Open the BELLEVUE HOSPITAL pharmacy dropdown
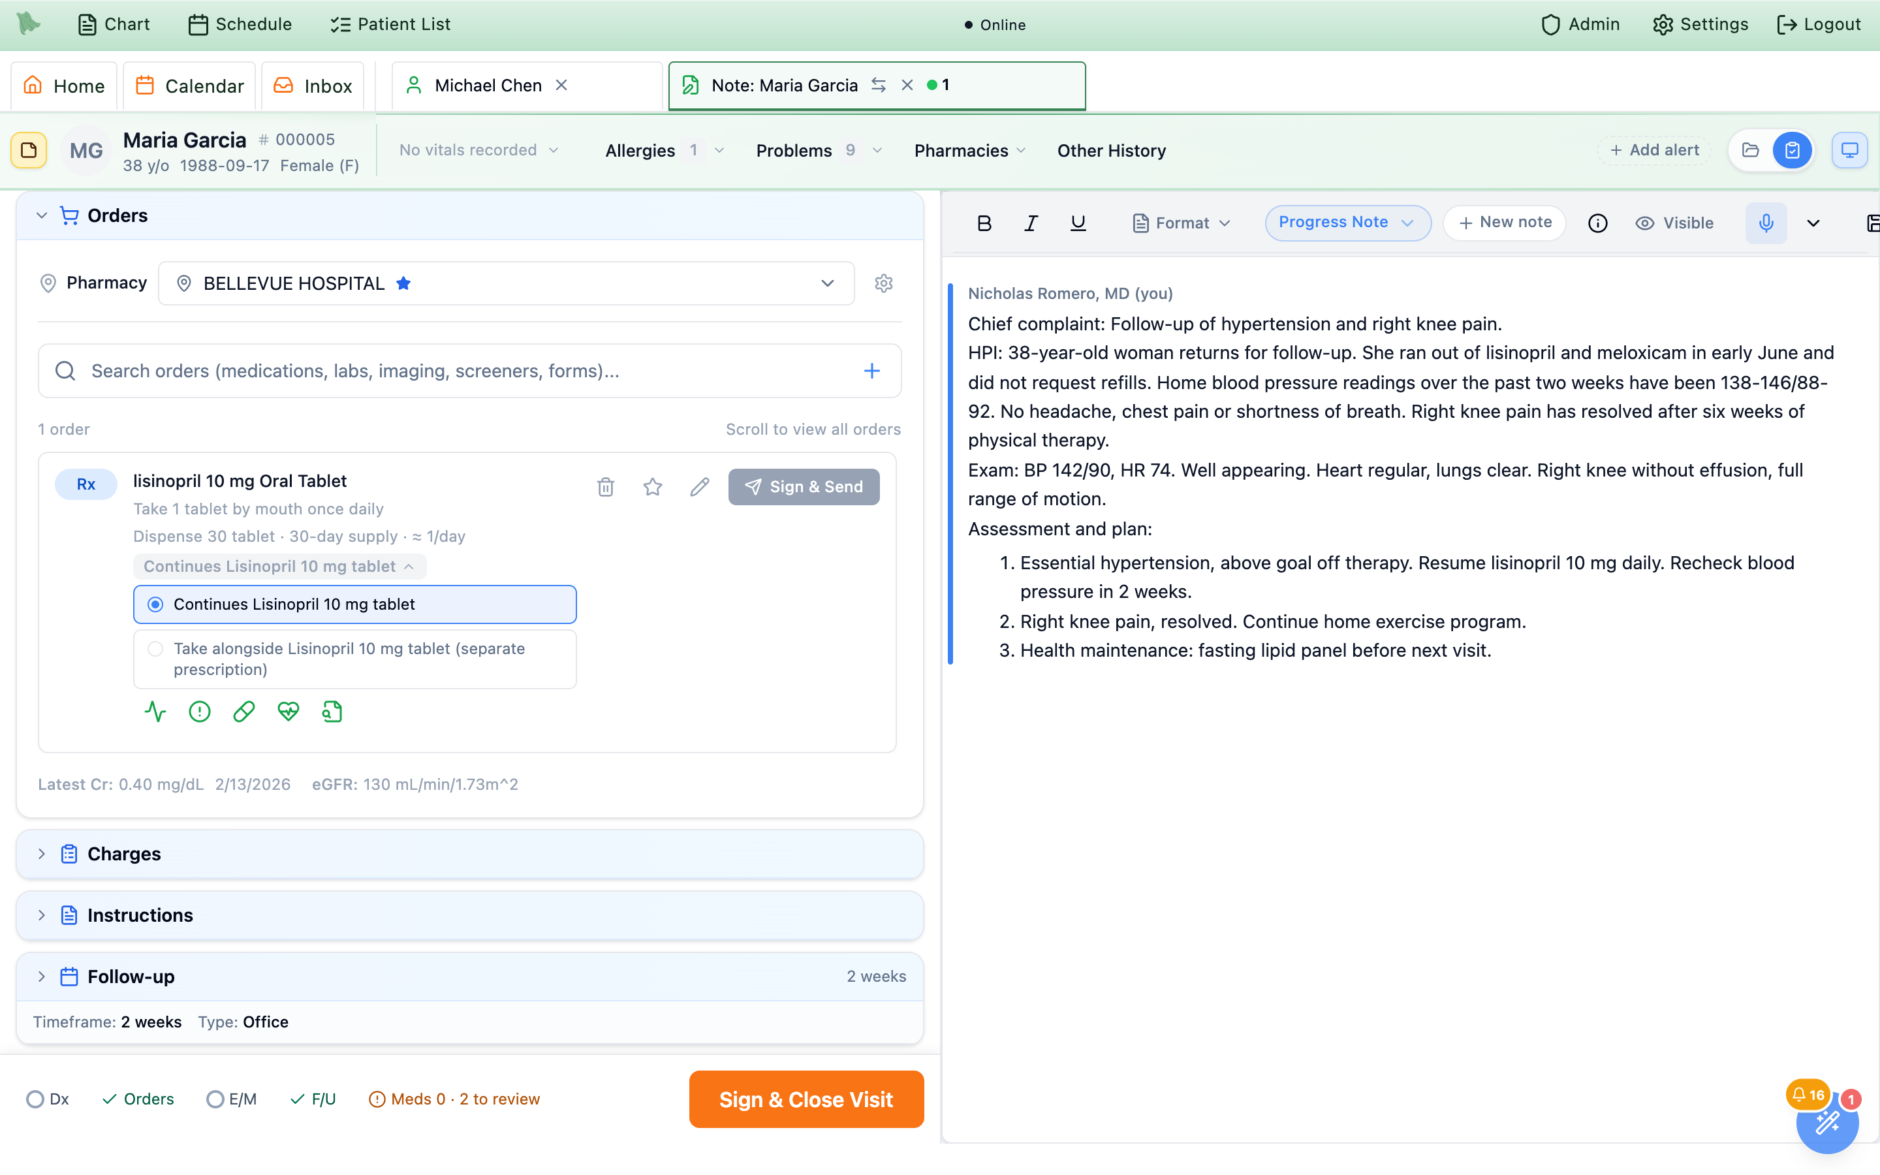 pos(506,284)
